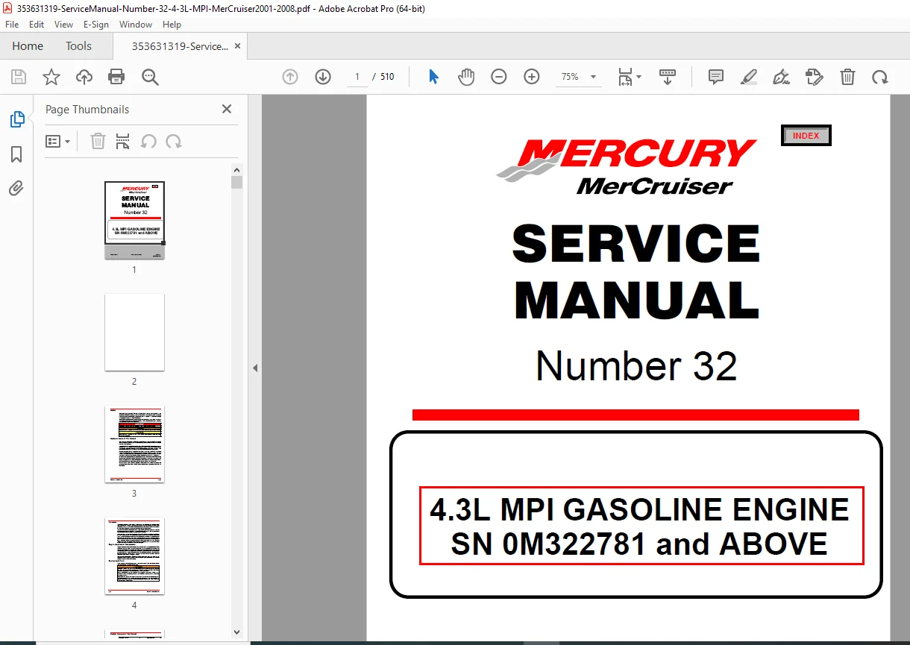Zoom in with the plus button
This screenshot has width=910, height=645.
(x=532, y=77)
